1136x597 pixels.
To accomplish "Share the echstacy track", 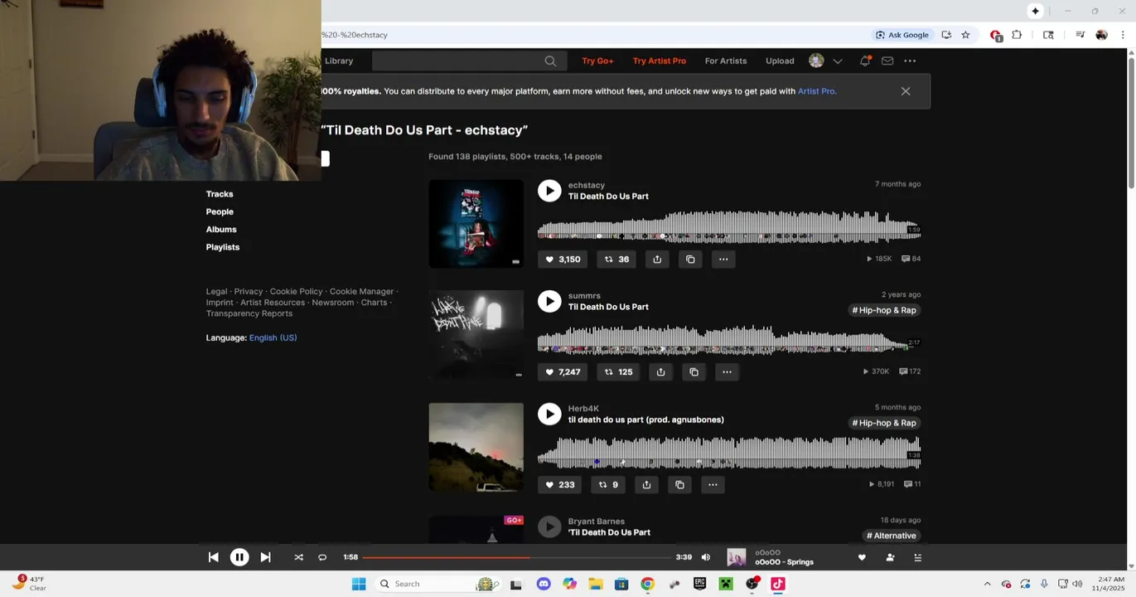I will pyautogui.click(x=657, y=260).
